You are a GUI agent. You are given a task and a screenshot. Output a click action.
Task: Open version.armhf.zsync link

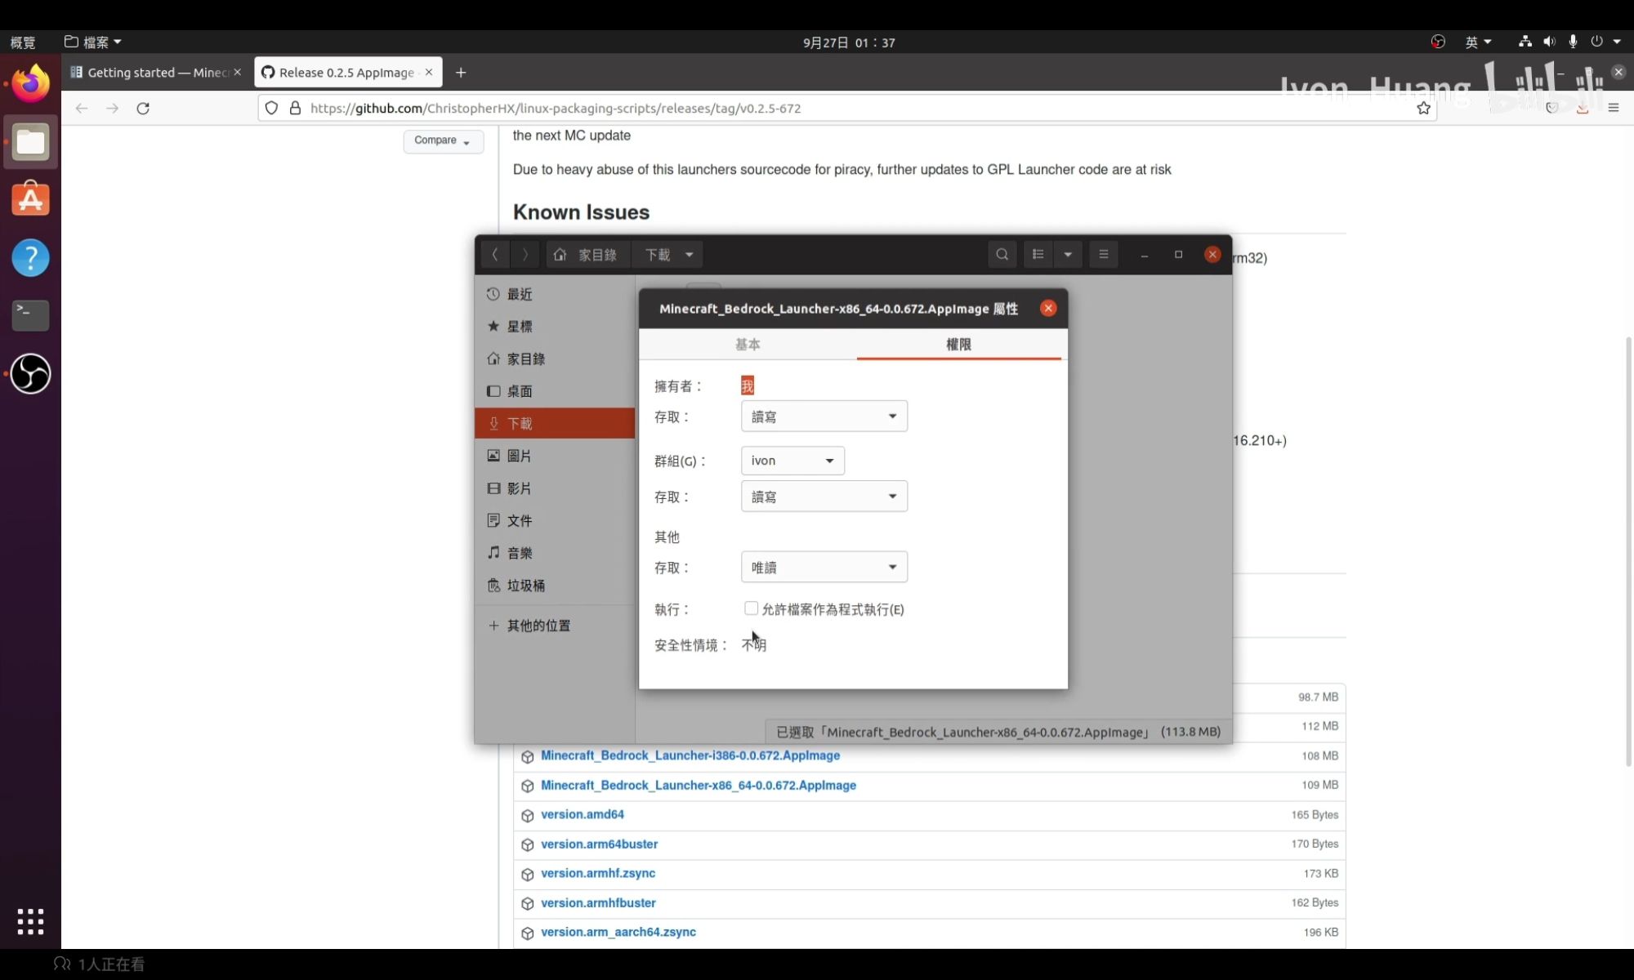tap(598, 873)
